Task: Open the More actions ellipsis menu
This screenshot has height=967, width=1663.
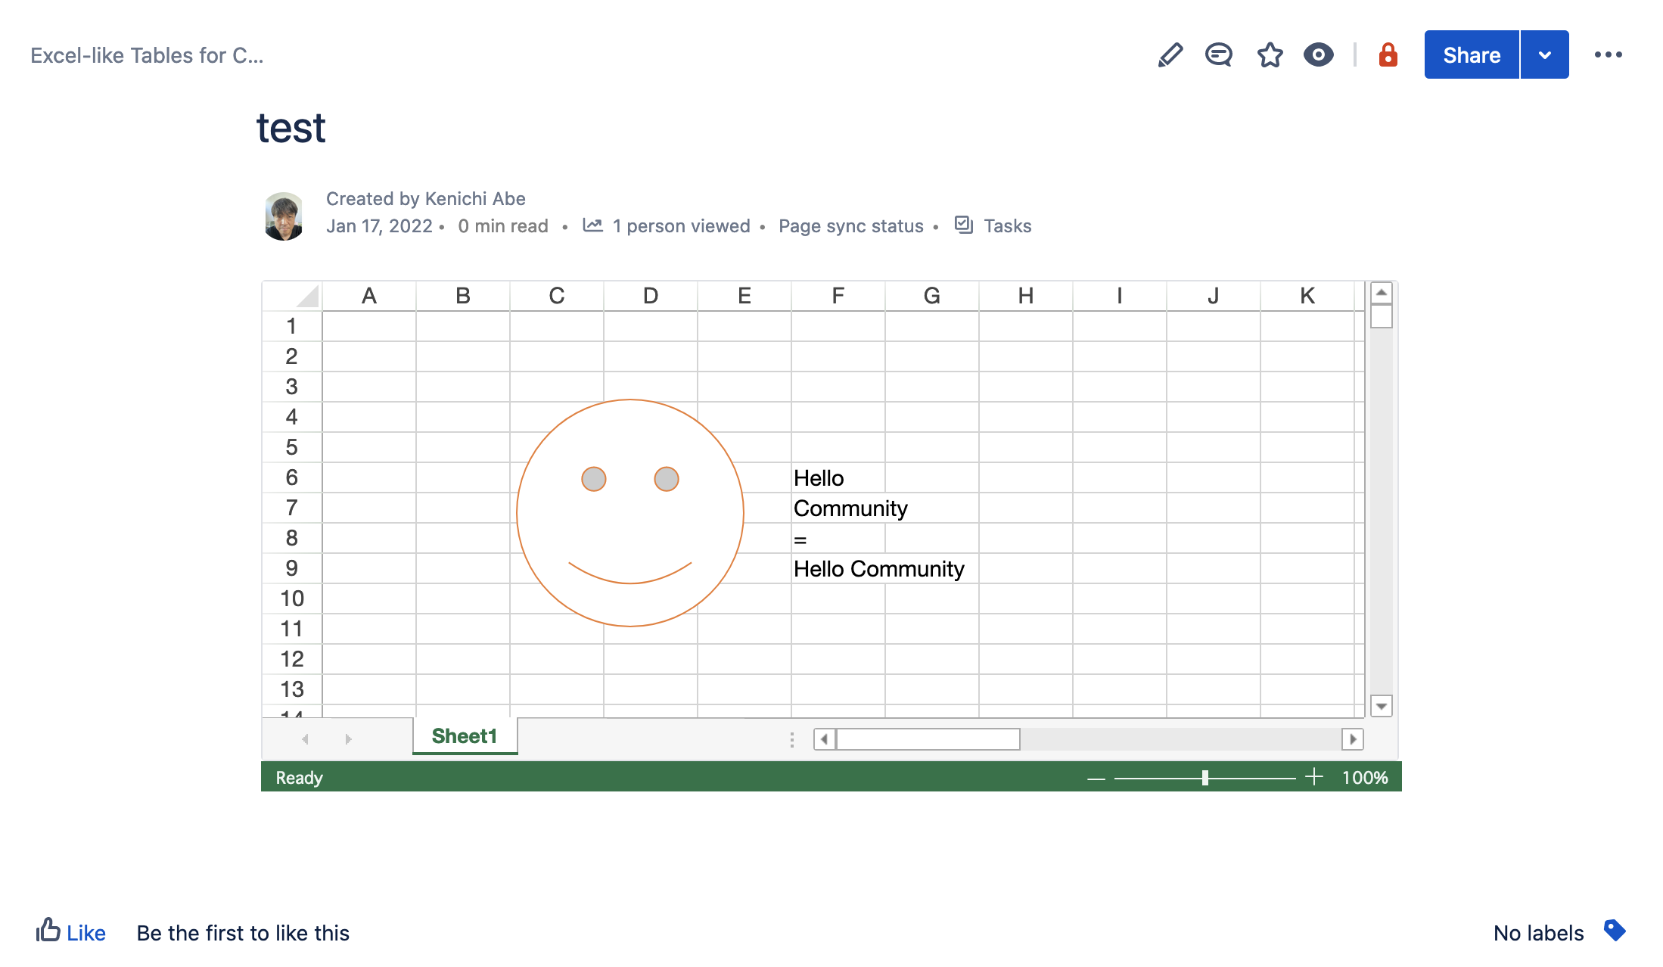Action: coord(1608,55)
